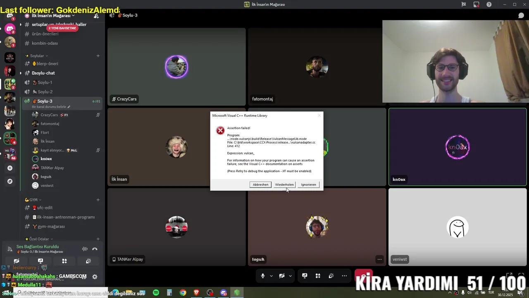
Task: Add a channel to the Özel Odalar category
Action: click(x=98, y=239)
